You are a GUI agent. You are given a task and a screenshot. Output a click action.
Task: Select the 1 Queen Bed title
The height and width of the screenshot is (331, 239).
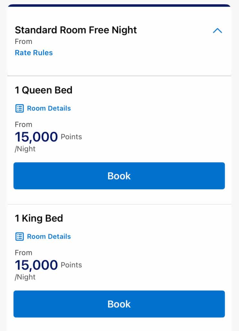44,91
